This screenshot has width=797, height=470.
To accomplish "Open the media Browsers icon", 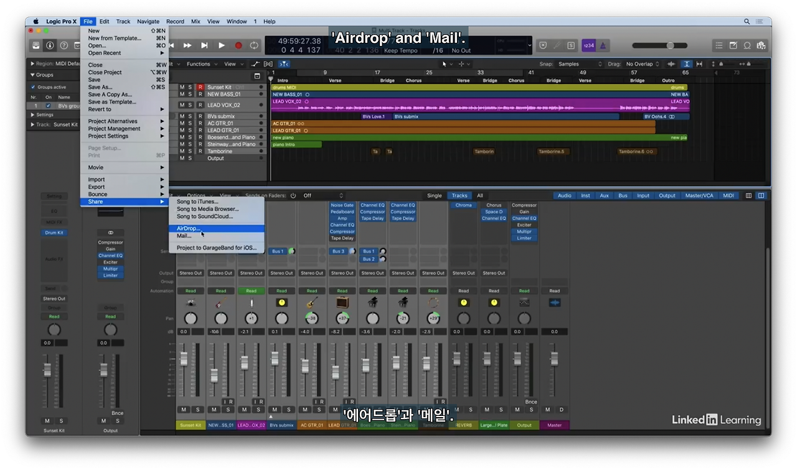I will pyautogui.click(x=761, y=45).
